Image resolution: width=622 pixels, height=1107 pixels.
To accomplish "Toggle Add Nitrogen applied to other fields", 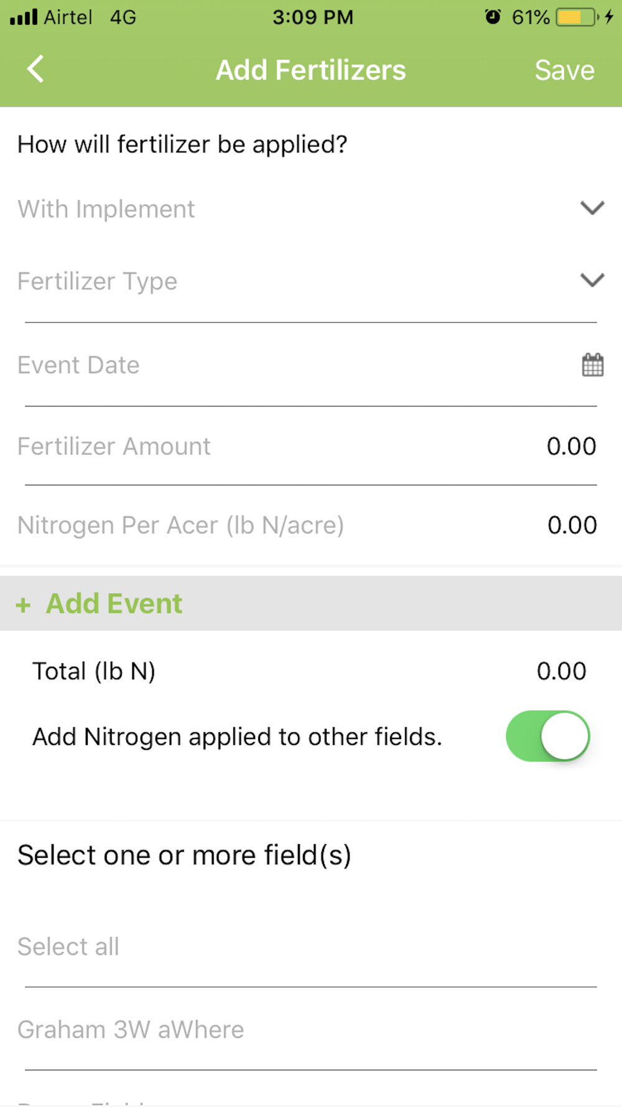I will pos(547,736).
